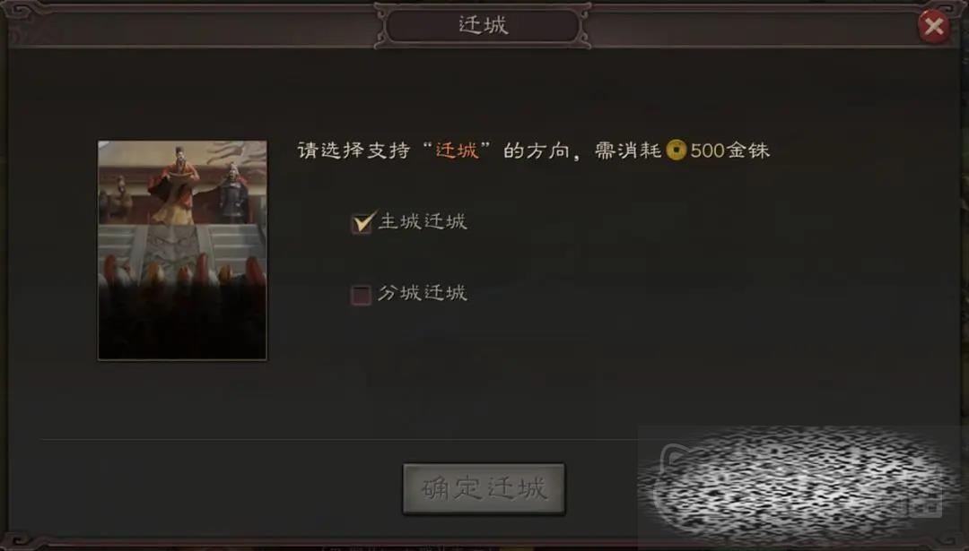
Task: Click the seated official in the illustration
Action: click(x=118, y=199)
